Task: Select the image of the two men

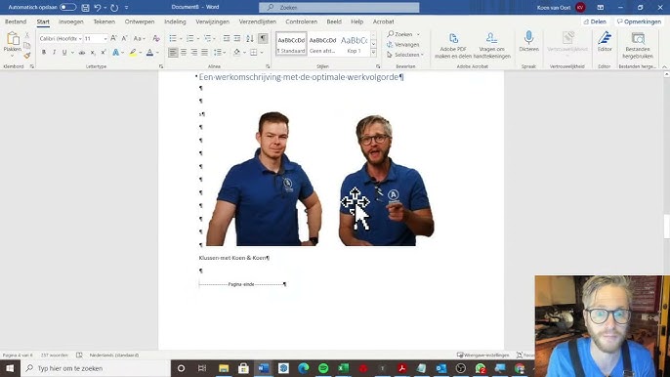Action: pos(319,179)
